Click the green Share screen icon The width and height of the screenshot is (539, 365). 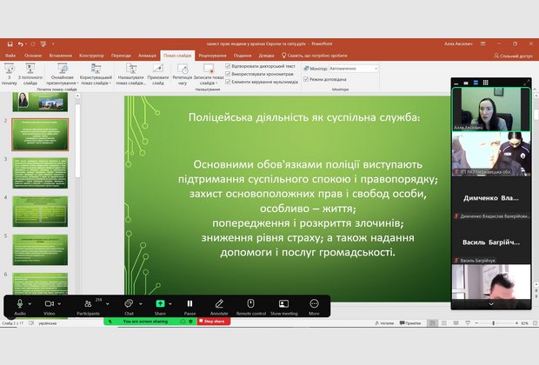tap(160, 303)
